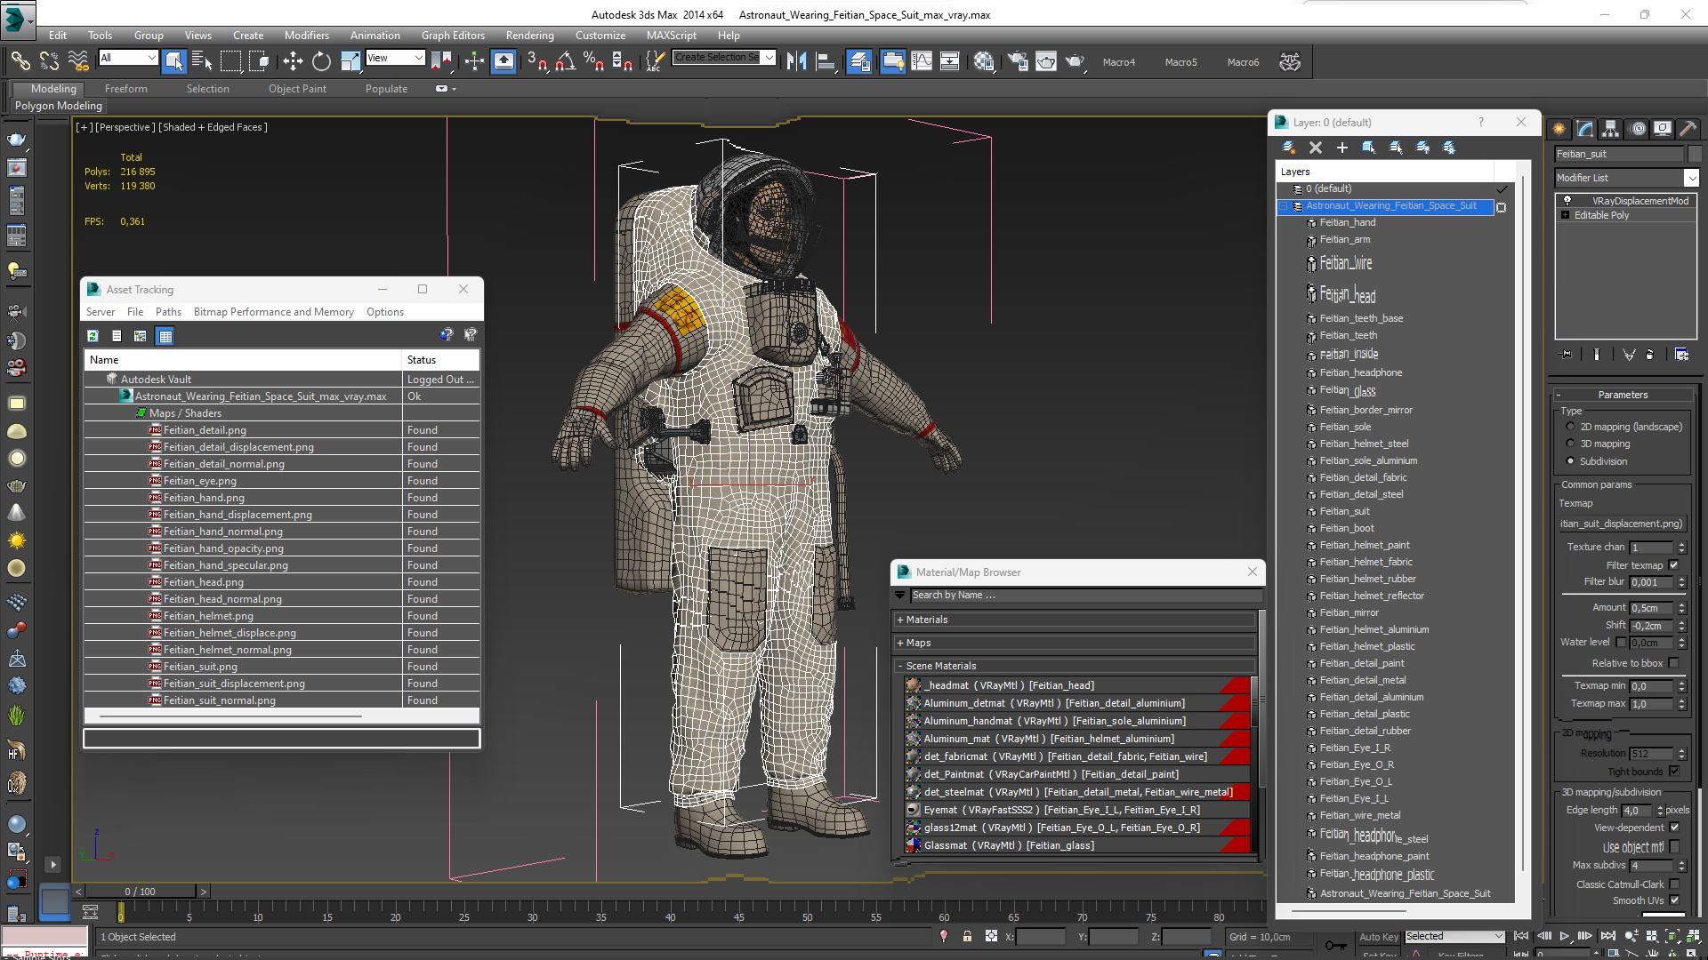
Task: Create new layer in Layer dialog
Action: pyautogui.click(x=1288, y=148)
